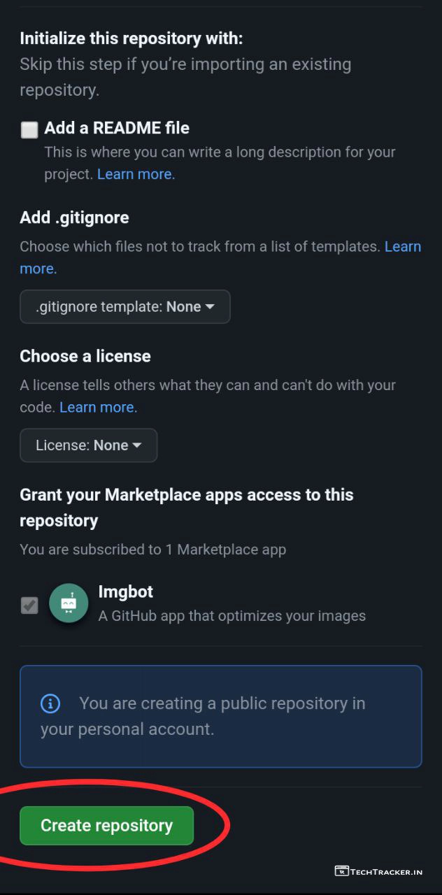Click the public repository notice text
The width and height of the screenshot is (442, 895).
(x=203, y=716)
